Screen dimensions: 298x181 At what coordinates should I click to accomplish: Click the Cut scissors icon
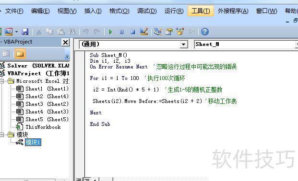point(38,32)
